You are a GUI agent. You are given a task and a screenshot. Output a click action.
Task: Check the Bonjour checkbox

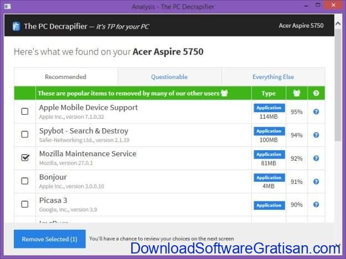pos(25,181)
